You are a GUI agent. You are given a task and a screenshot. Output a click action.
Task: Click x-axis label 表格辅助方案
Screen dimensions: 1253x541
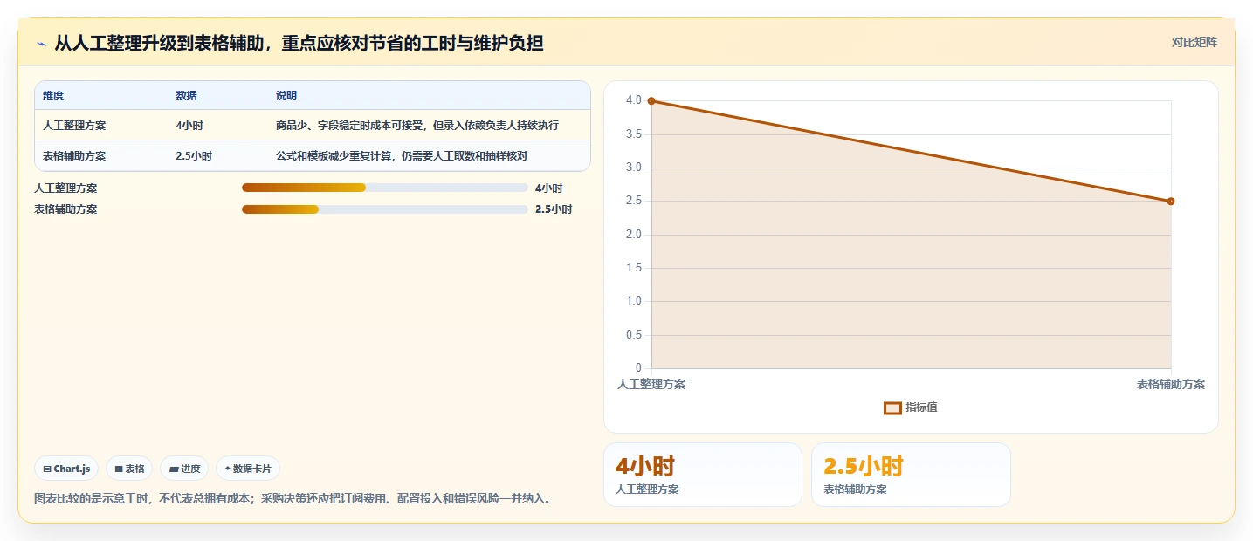click(x=1171, y=384)
